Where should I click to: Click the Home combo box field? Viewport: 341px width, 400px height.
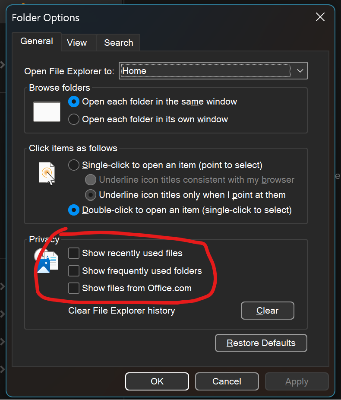(213, 71)
